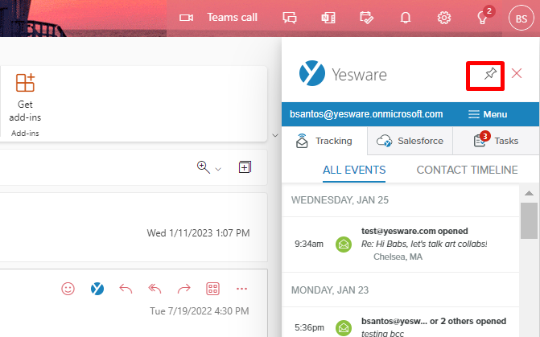Open the Tasks tab

click(x=495, y=141)
